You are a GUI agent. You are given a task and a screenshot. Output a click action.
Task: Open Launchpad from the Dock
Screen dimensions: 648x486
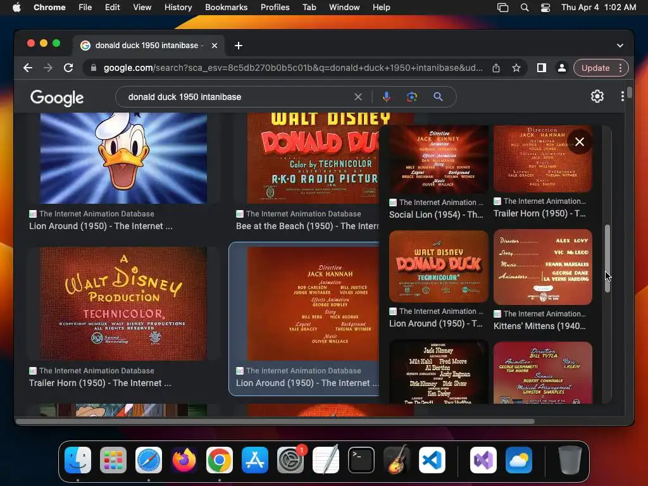113,459
